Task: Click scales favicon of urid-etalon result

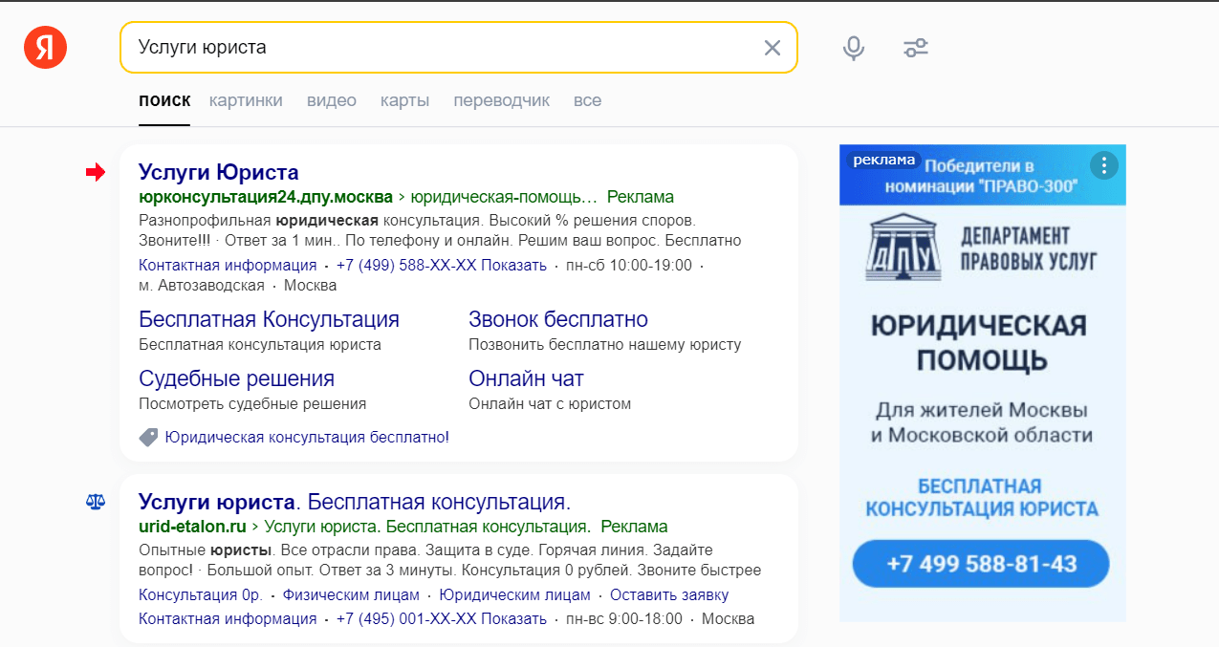Action: coord(95,501)
